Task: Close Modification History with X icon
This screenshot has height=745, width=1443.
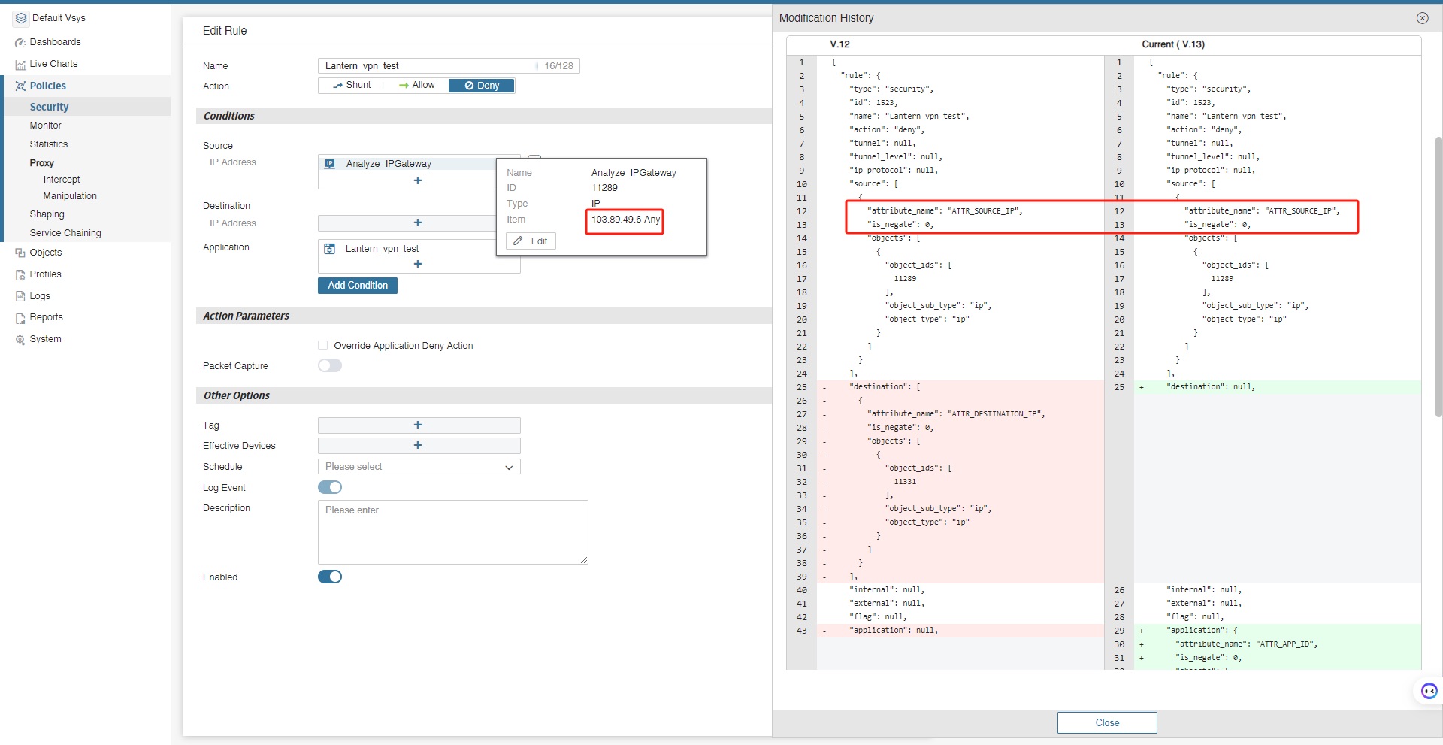Action: coord(1422,18)
